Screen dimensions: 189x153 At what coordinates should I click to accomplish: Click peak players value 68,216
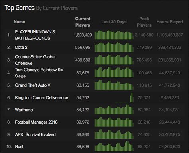pyautogui.click(x=144, y=122)
